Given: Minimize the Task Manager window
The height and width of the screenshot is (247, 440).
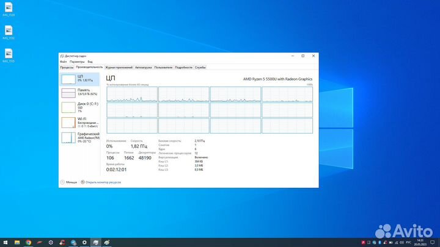Looking at the screenshot, I should [x=293, y=55].
